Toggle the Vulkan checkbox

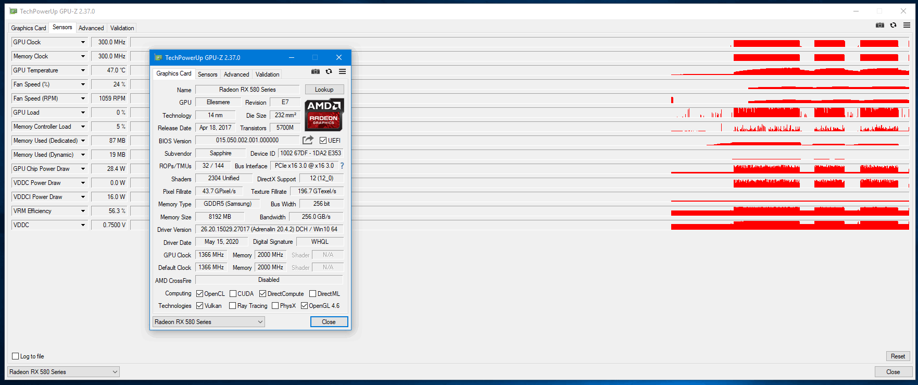200,306
